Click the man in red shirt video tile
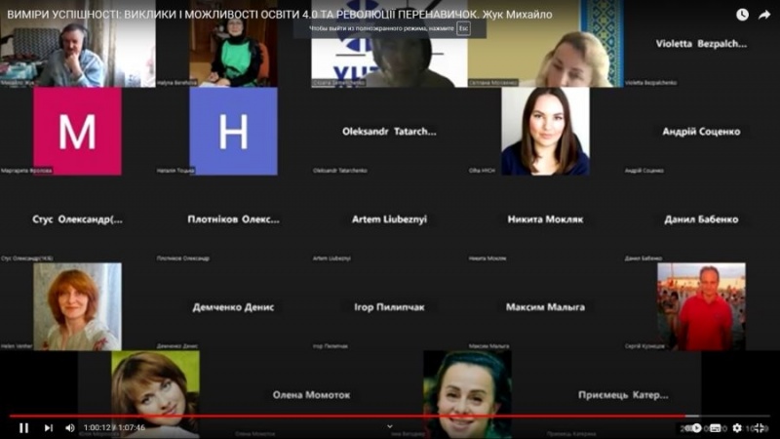This screenshot has height=439, width=780. pyautogui.click(x=701, y=306)
